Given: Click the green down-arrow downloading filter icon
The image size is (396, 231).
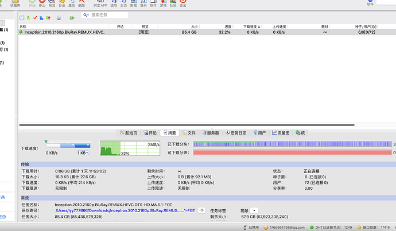Looking at the screenshot, I should click(x=28, y=18).
